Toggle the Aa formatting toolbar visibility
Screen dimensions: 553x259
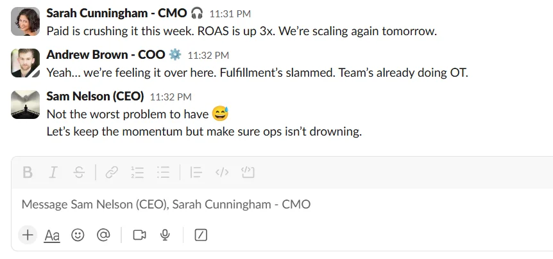point(52,235)
